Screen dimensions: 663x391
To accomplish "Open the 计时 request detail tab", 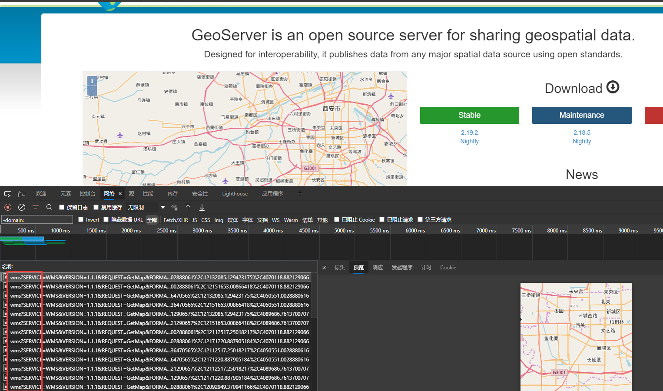I will [426, 268].
